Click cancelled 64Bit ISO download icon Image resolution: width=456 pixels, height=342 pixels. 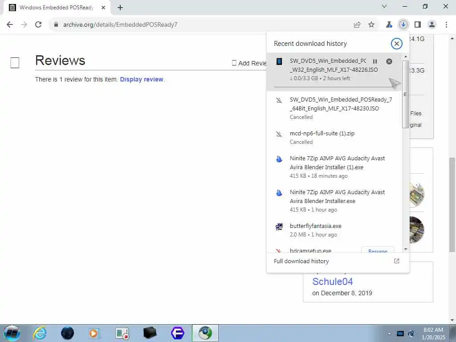(x=279, y=100)
